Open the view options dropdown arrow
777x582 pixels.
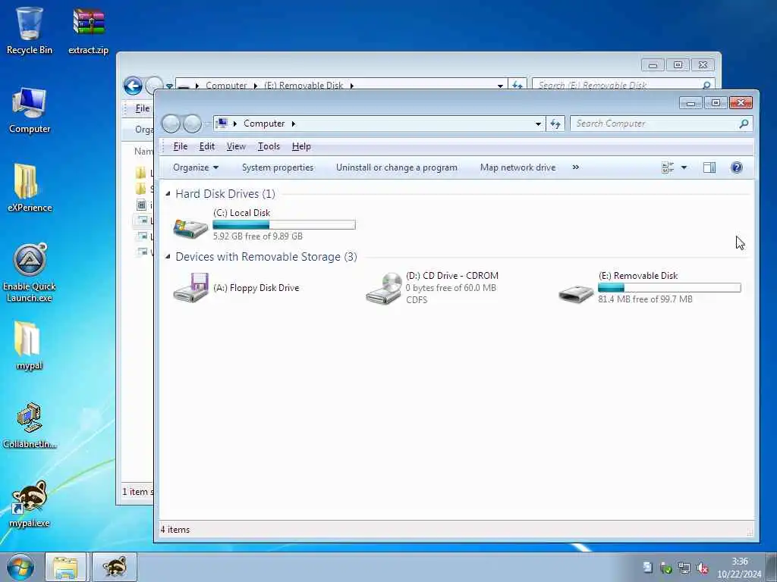[684, 167]
